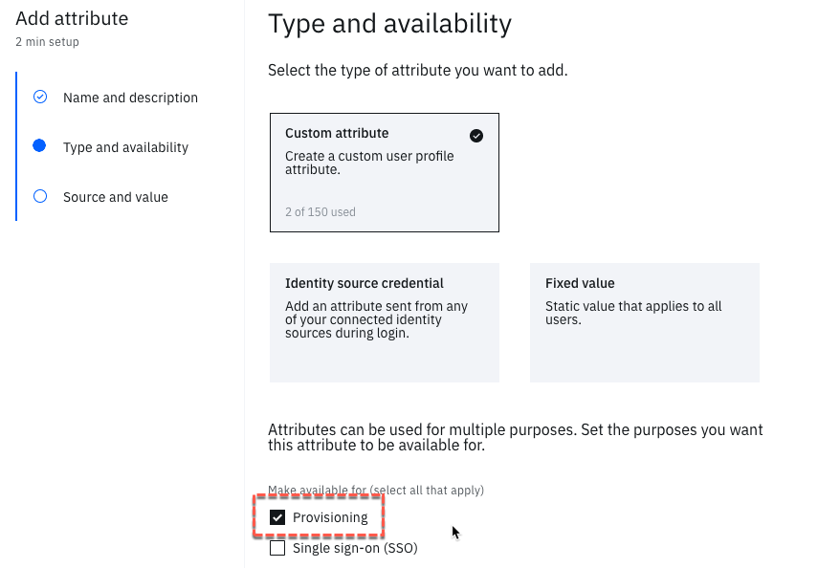The image size is (840, 568).
Task: Click the Provisioning label text
Action: (x=330, y=517)
